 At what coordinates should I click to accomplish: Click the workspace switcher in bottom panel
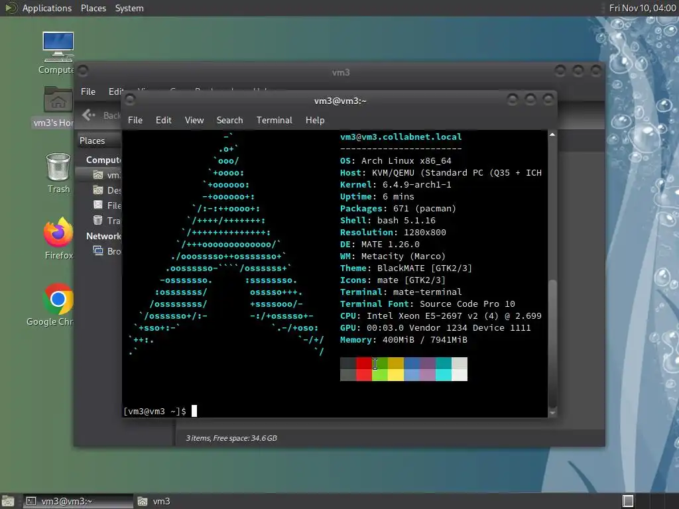click(x=628, y=501)
